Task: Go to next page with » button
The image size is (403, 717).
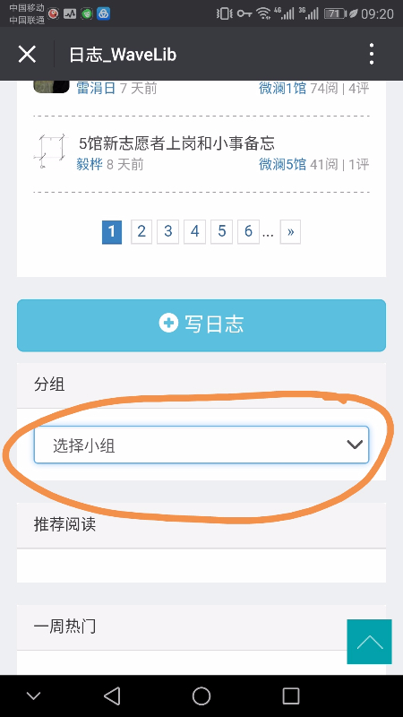Action: click(290, 232)
